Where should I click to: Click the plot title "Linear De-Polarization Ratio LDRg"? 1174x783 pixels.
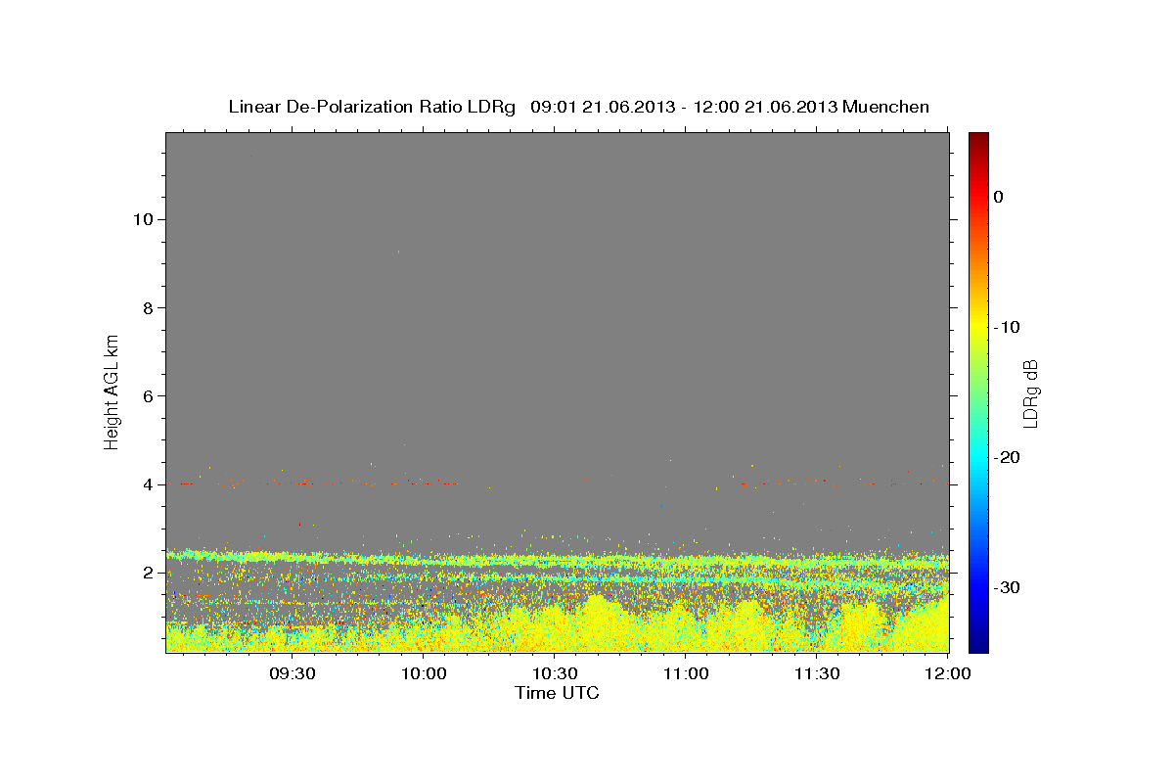pyautogui.click(x=372, y=107)
